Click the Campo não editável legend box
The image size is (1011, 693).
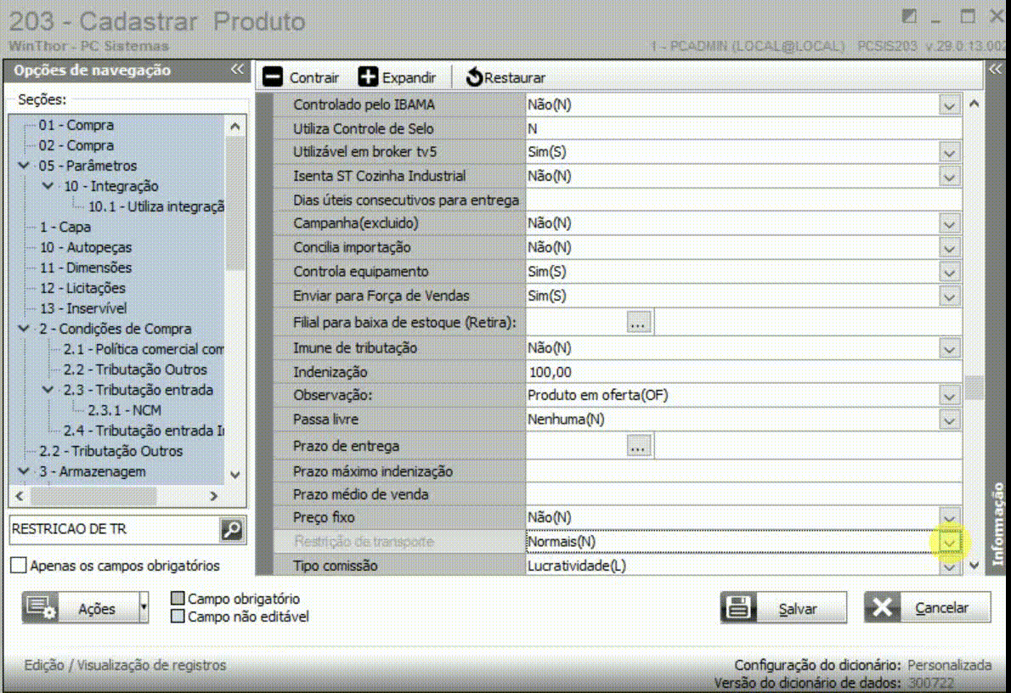178,617
